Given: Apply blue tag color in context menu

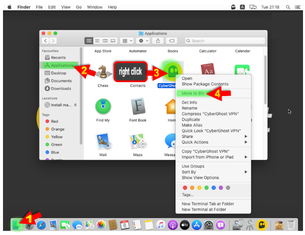Looking at the screenshot, I should coord(214,188).
